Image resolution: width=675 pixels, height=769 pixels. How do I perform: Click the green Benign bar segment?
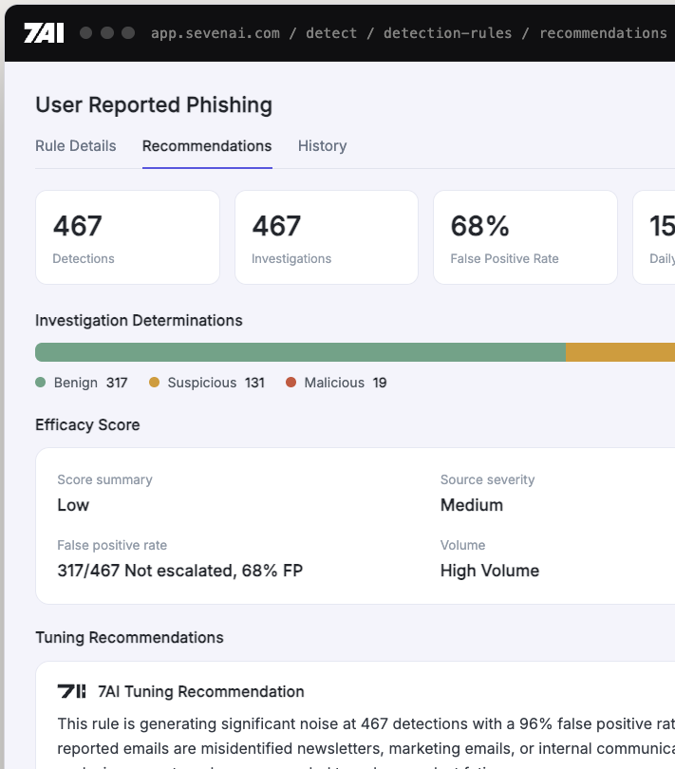click(x=300, y=352)
